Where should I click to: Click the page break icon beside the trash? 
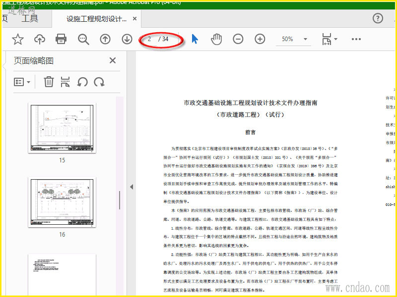click(65, 82)
